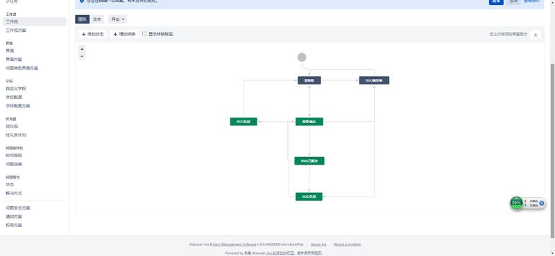555x256 pixels.
Task: Switch to the 图形 diagram view tab
Action: click(x=82, y=19)
